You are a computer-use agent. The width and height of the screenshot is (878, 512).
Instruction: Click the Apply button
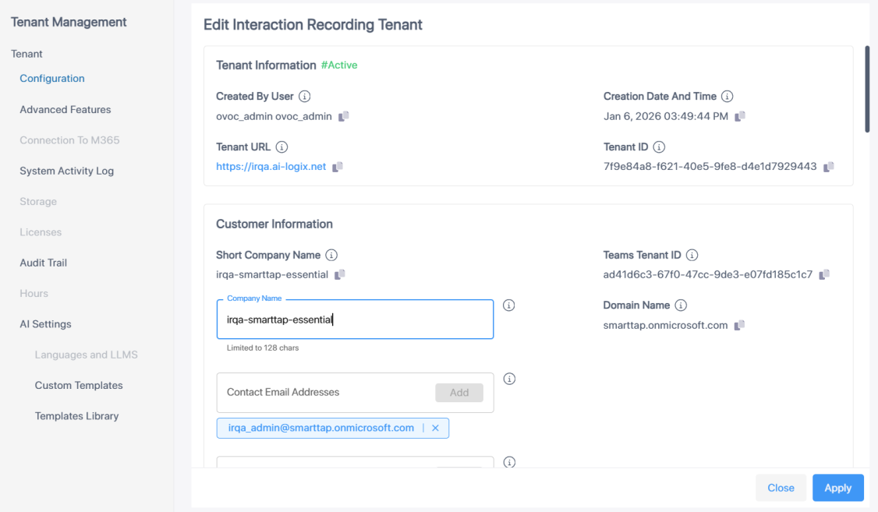point(837,488)
